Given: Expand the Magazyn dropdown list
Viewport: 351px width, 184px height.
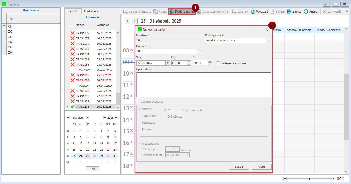Looking at the screenshot, I should pyautogui.click(x=199, y=51).
